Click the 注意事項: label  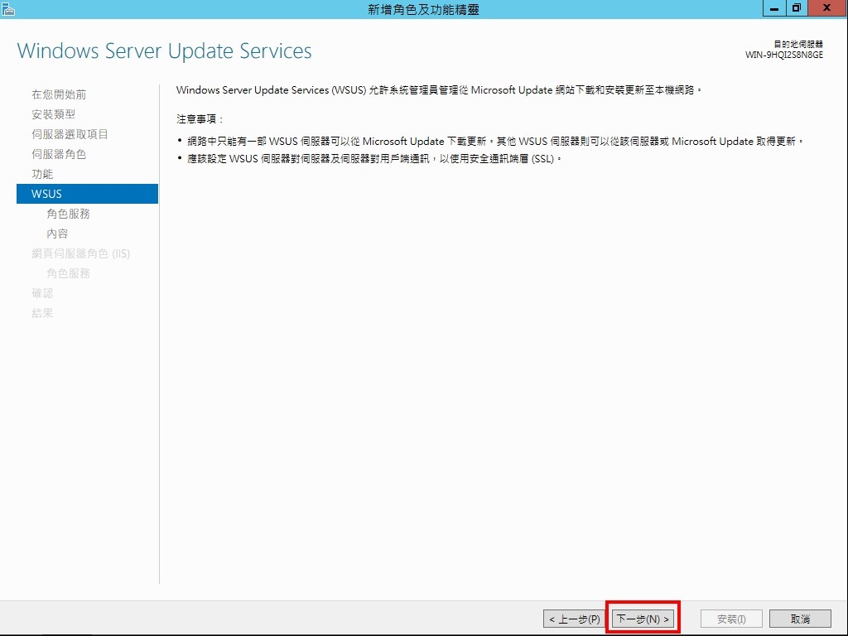point(200,119)
